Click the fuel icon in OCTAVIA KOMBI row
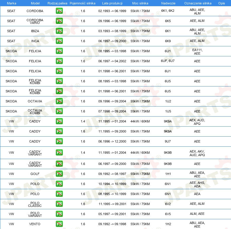Viewport: 231px width, 229px height. 59,111
